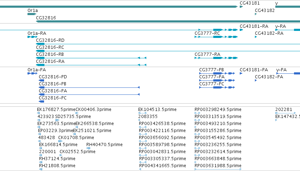Click EST RP003298249.5prime
The width and height of the screenshot is (300, 171).
(x=218, y=110)
